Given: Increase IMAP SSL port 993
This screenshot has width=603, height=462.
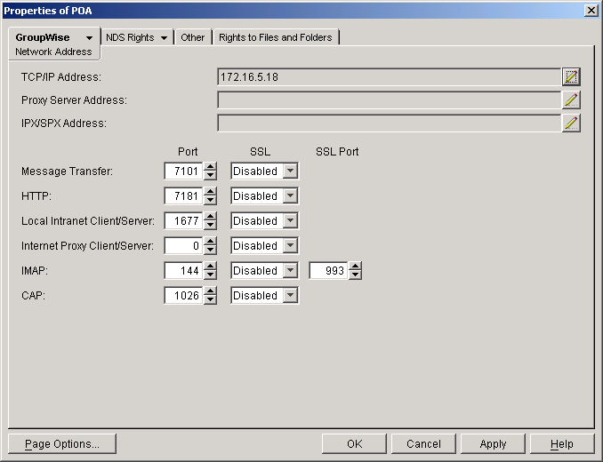Looking at the screenshot, I should point(355,267).
